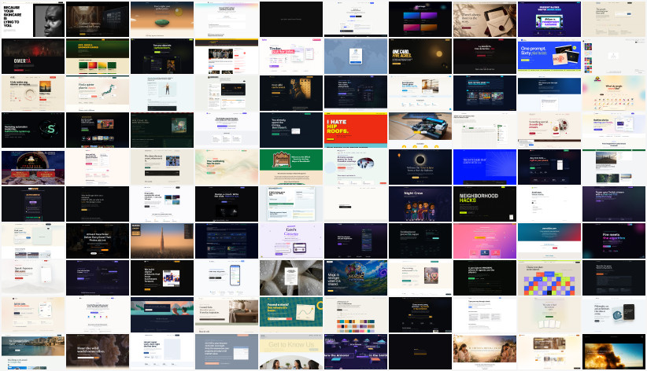This screenshot has height=371, width=647.
Task: Open the Night Crew cartoon kids thumbnail
Action: [x=420, y=204]
